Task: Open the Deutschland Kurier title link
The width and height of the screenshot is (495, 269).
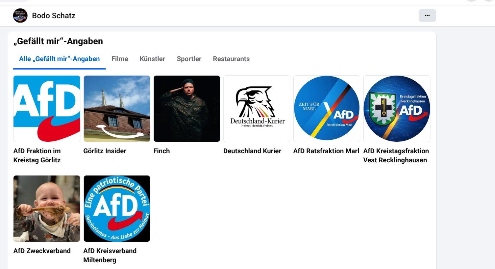Action: tap(252, 151)
